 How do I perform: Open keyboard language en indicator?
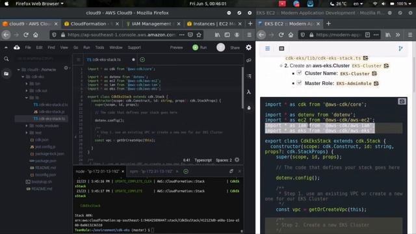coord(358,3)
